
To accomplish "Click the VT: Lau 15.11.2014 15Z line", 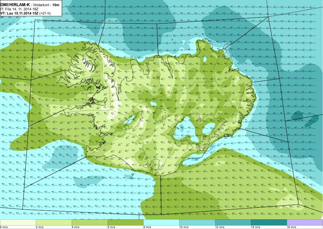I will 25,13.
